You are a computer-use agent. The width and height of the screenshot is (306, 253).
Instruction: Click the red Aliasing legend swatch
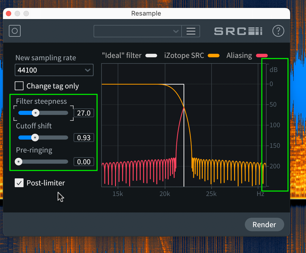point(262,56)
